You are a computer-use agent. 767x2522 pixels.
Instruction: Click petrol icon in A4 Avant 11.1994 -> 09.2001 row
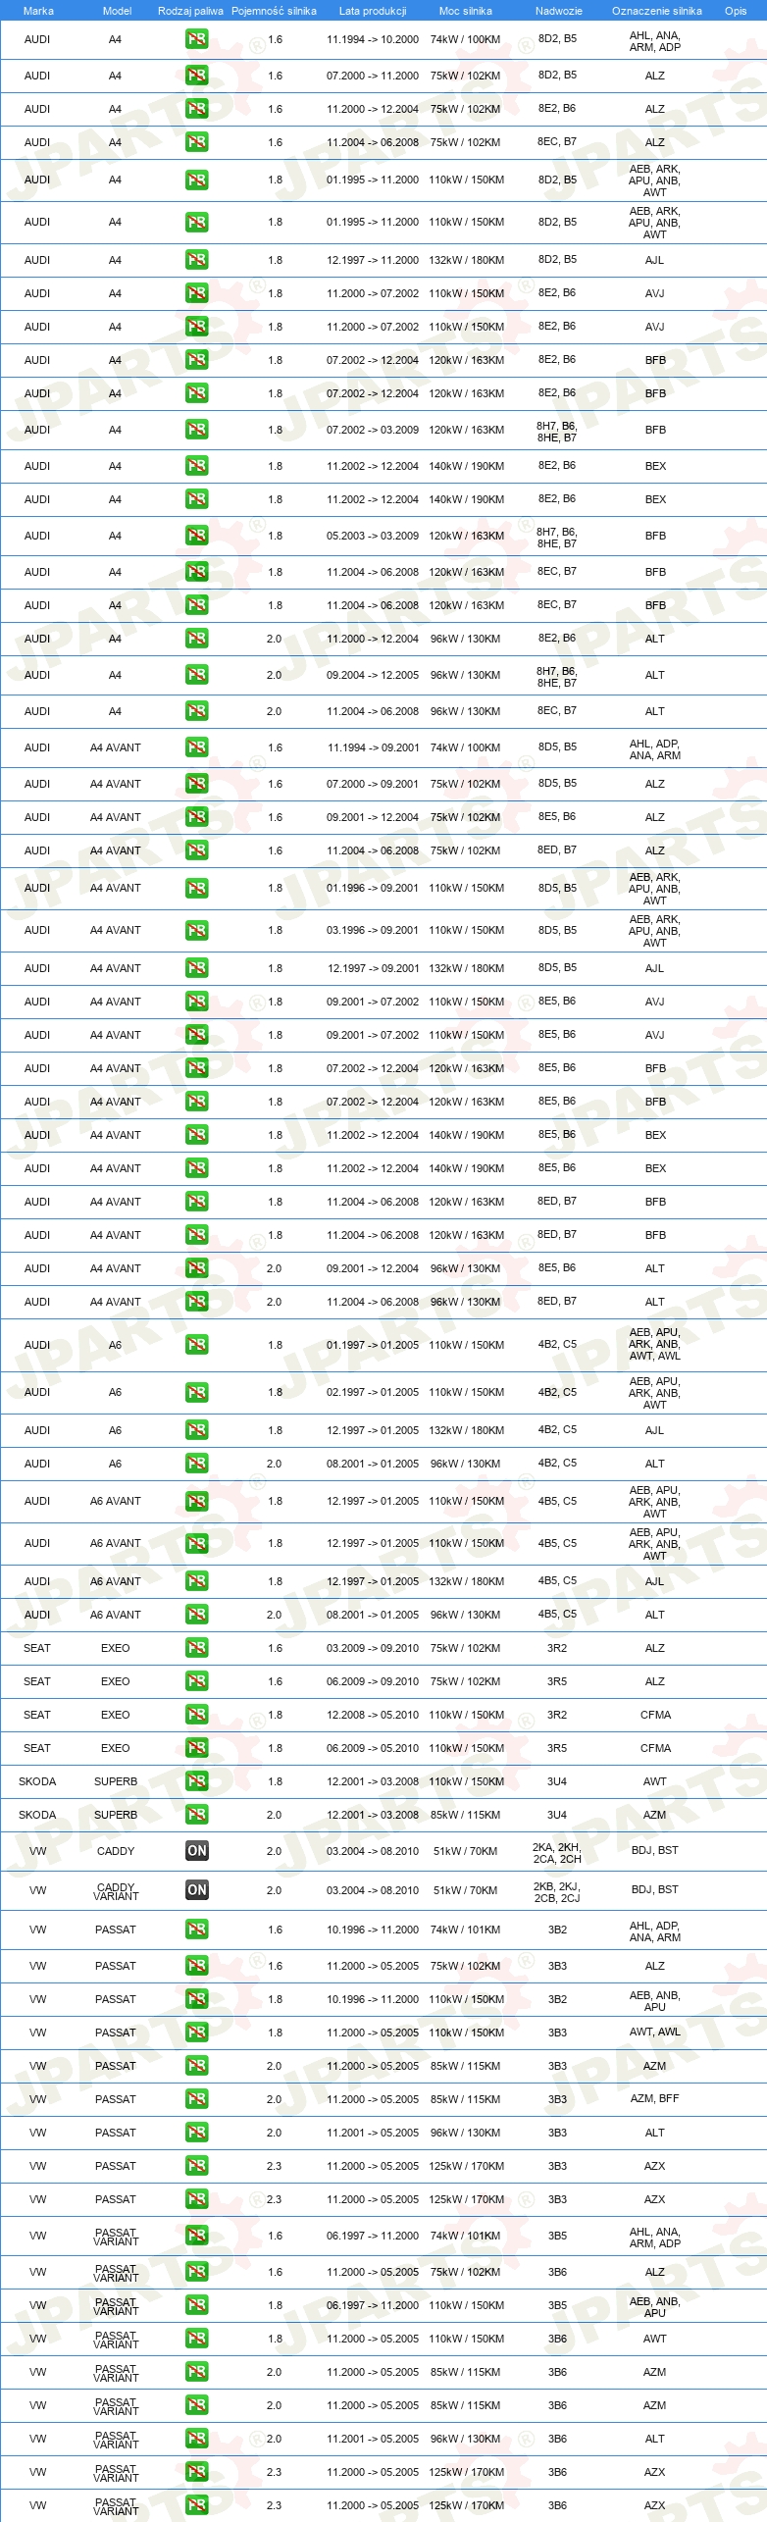pos(196,747)
